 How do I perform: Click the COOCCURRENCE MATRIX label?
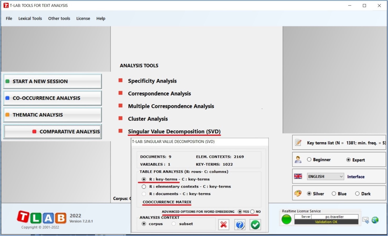pos(167,202)
